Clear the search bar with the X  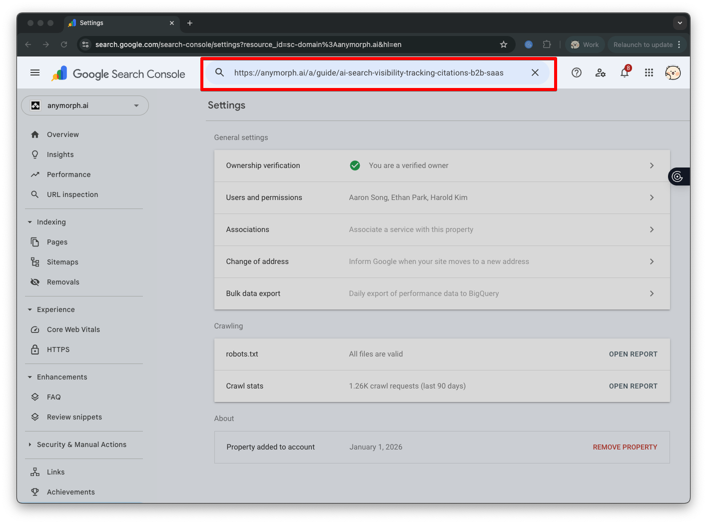pyautogui.click(x=535, y=72)
